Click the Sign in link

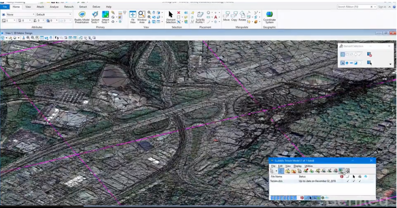pyautogui.click(x=382, y=7)
